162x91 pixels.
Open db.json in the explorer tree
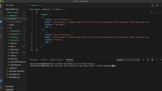[15, 18]
